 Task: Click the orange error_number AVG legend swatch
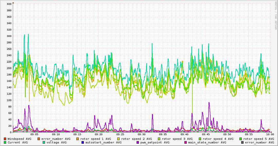[39, 139]
